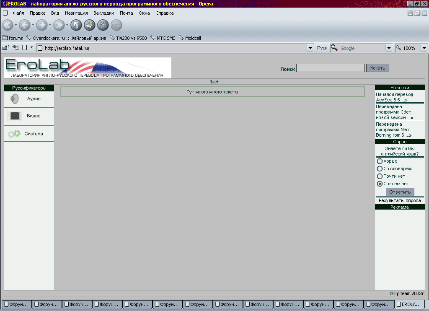The height and width of the screenshot is (311, 429).
Task: Select the Хоршо radio option
Action: click(x=380, y=161)
